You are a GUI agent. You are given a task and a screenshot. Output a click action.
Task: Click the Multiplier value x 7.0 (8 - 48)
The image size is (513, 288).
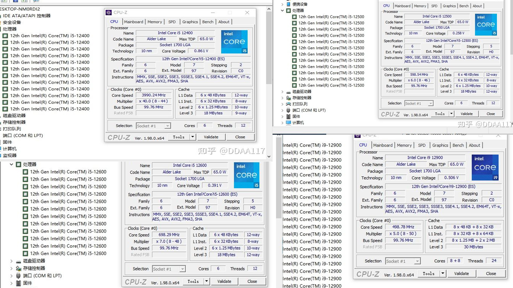(169, 241)
